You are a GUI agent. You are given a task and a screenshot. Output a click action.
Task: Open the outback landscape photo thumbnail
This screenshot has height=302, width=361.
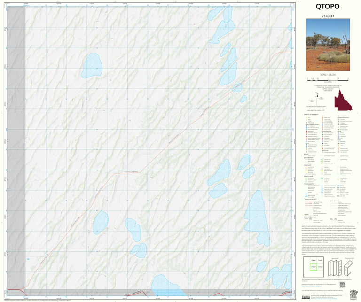pyautogui.click(x=328, y=45)
